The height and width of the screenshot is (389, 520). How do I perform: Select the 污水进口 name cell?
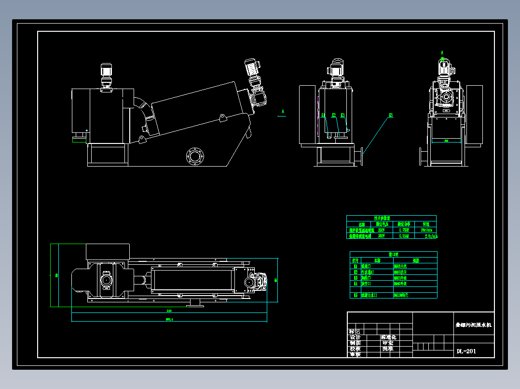point(368,272)
